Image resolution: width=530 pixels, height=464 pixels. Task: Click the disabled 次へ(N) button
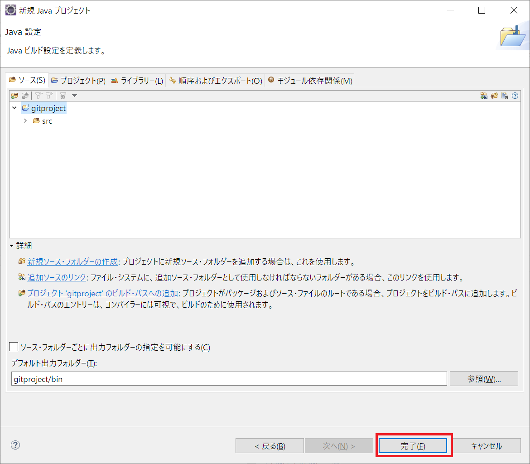pos(339,446)
